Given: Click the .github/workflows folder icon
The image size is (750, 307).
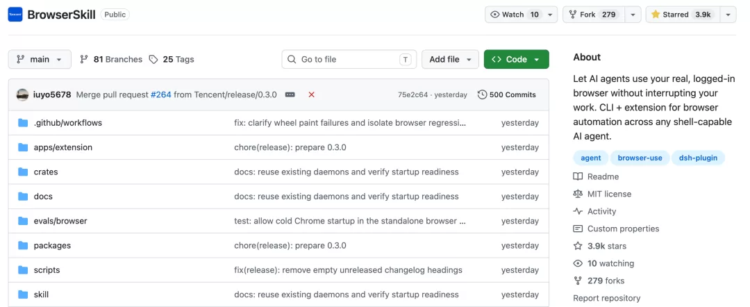Looking at the screenshot, I should click(23, 123).
